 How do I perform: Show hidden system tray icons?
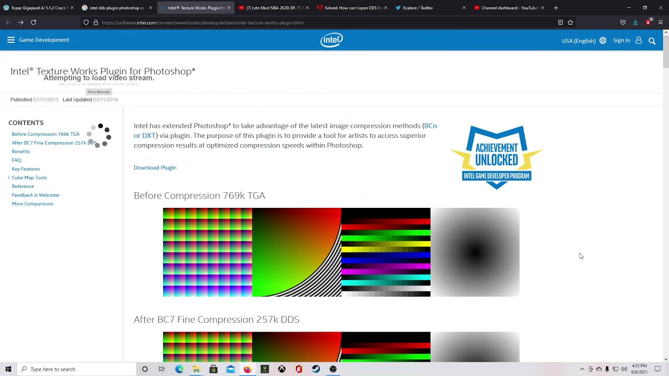[x=582, y=369]
